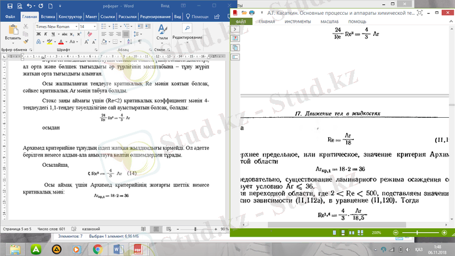Open borders dropdown in Paragraph group
This screenshot has width=455, height=256.
121,42
